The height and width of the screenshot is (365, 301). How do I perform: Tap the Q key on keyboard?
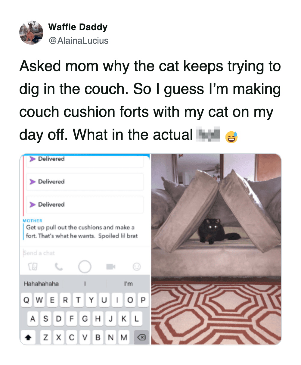(x=26, y=300)
